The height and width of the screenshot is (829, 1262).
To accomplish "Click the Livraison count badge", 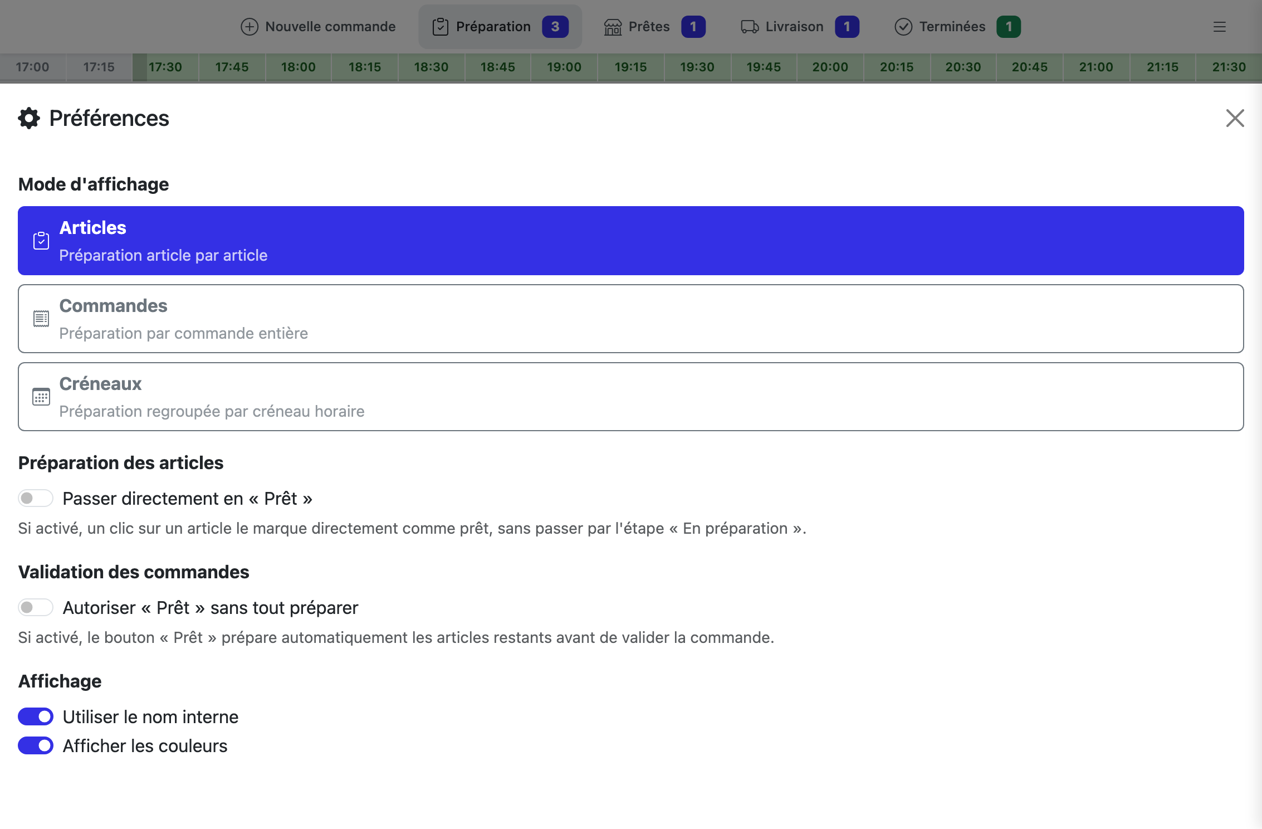I will tap(847, 27).
